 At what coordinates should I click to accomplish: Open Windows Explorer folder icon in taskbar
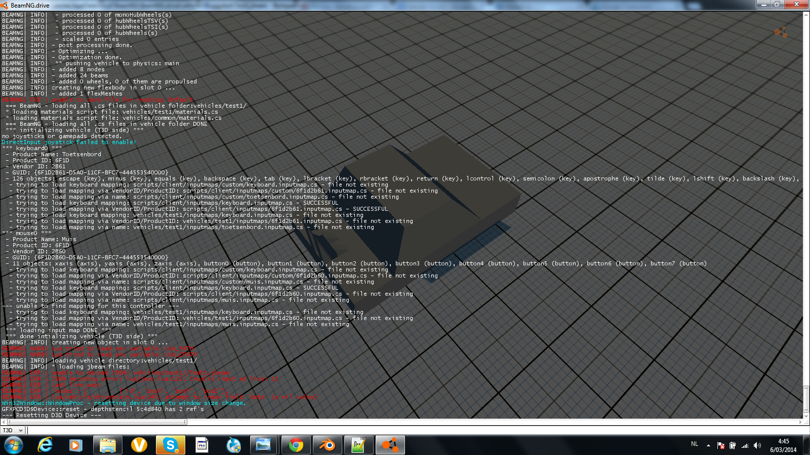(x=108, y=445)
